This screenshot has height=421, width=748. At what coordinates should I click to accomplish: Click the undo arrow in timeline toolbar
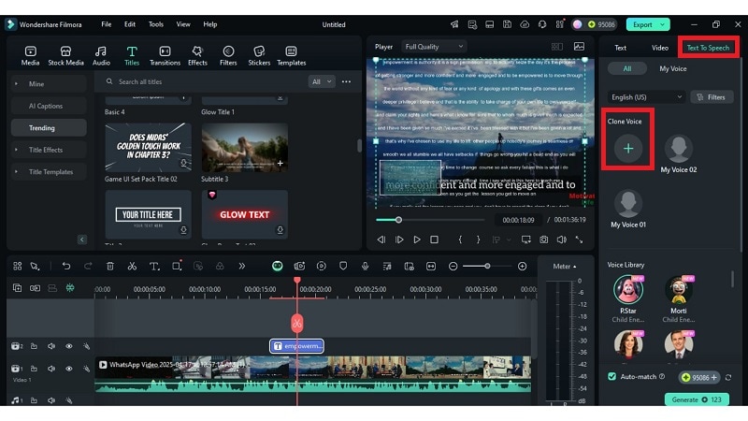click(x=65, y=266)
